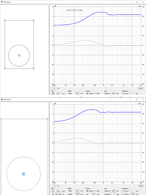Select Rect driver radio in lower window
Screen dimensions: 146x195
[95, 191]
